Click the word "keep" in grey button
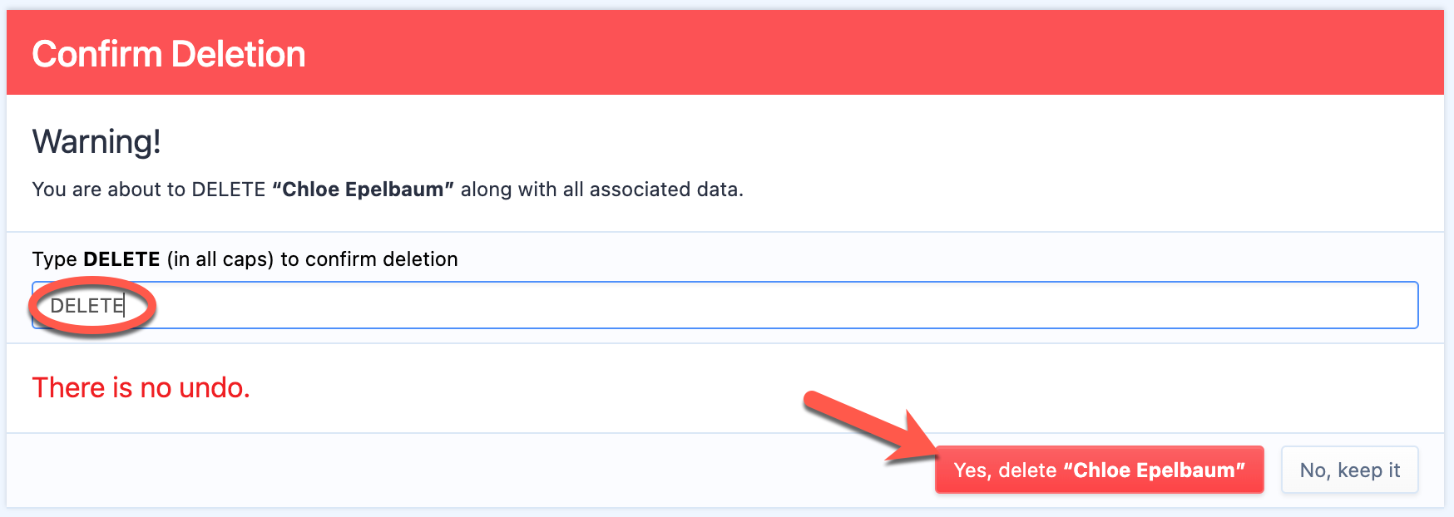The height and width of the screenshot is (517, 1454). click(x=1360, y=470)
